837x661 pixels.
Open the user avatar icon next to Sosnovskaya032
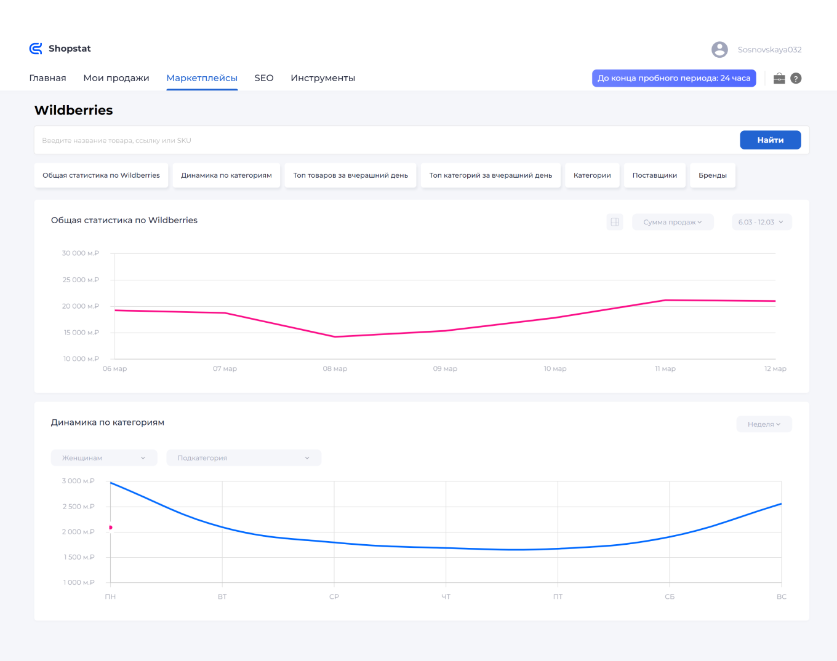pyautogui.click(x=719, y=49)
